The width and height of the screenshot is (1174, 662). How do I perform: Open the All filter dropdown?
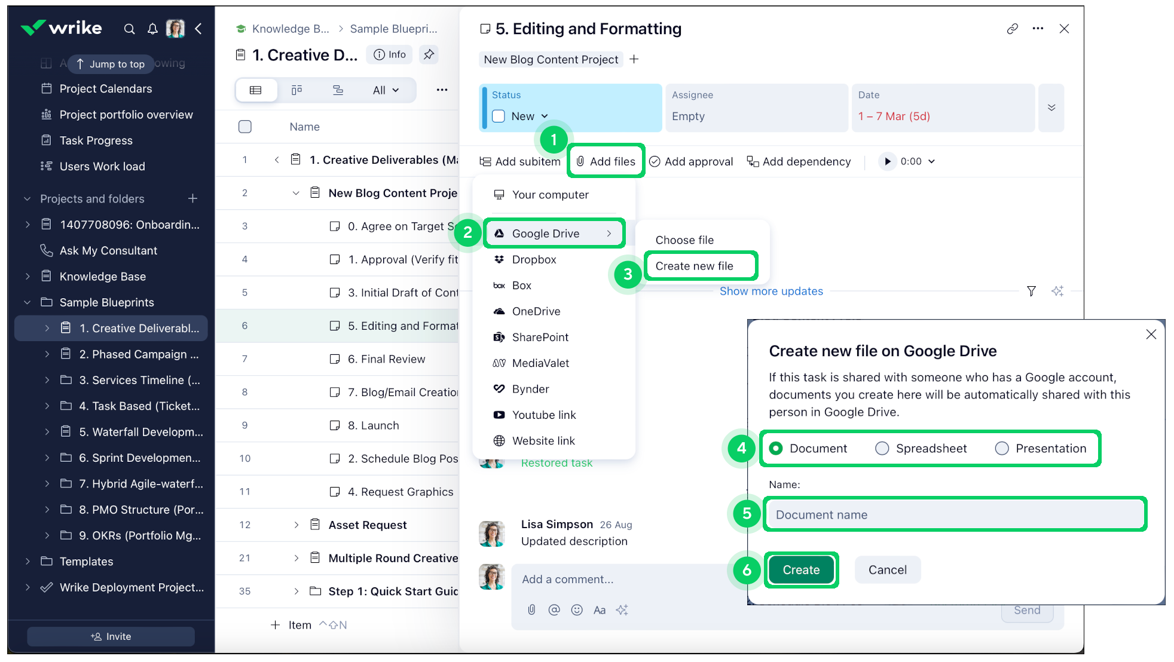(x=386, y=90)
